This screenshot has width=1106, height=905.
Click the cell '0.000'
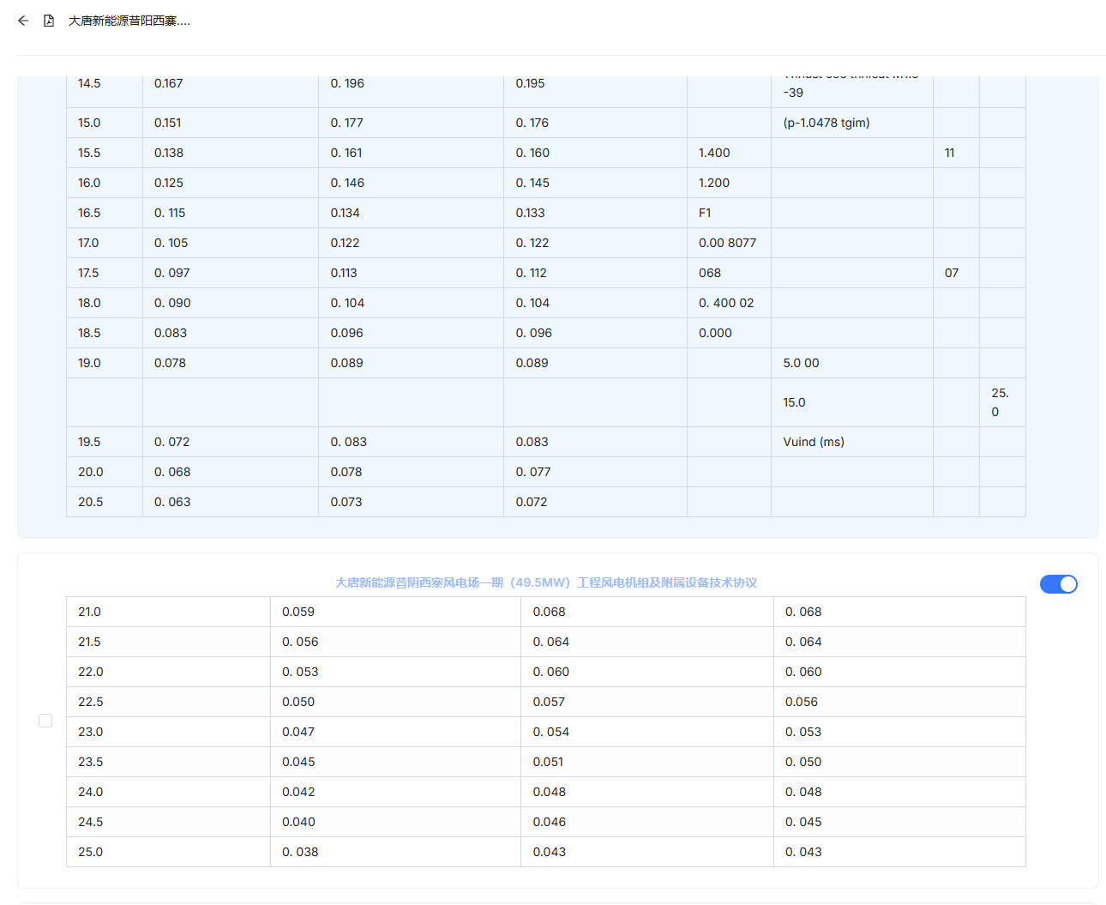[729, 333]
